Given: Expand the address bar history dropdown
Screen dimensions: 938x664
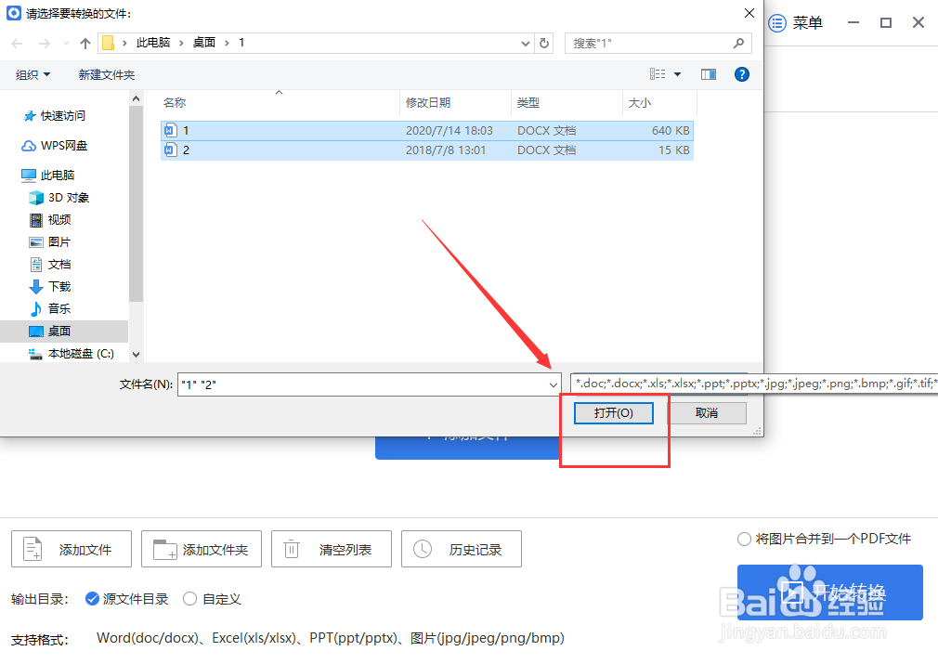Looking at the screenshot, I should (525, 43).
